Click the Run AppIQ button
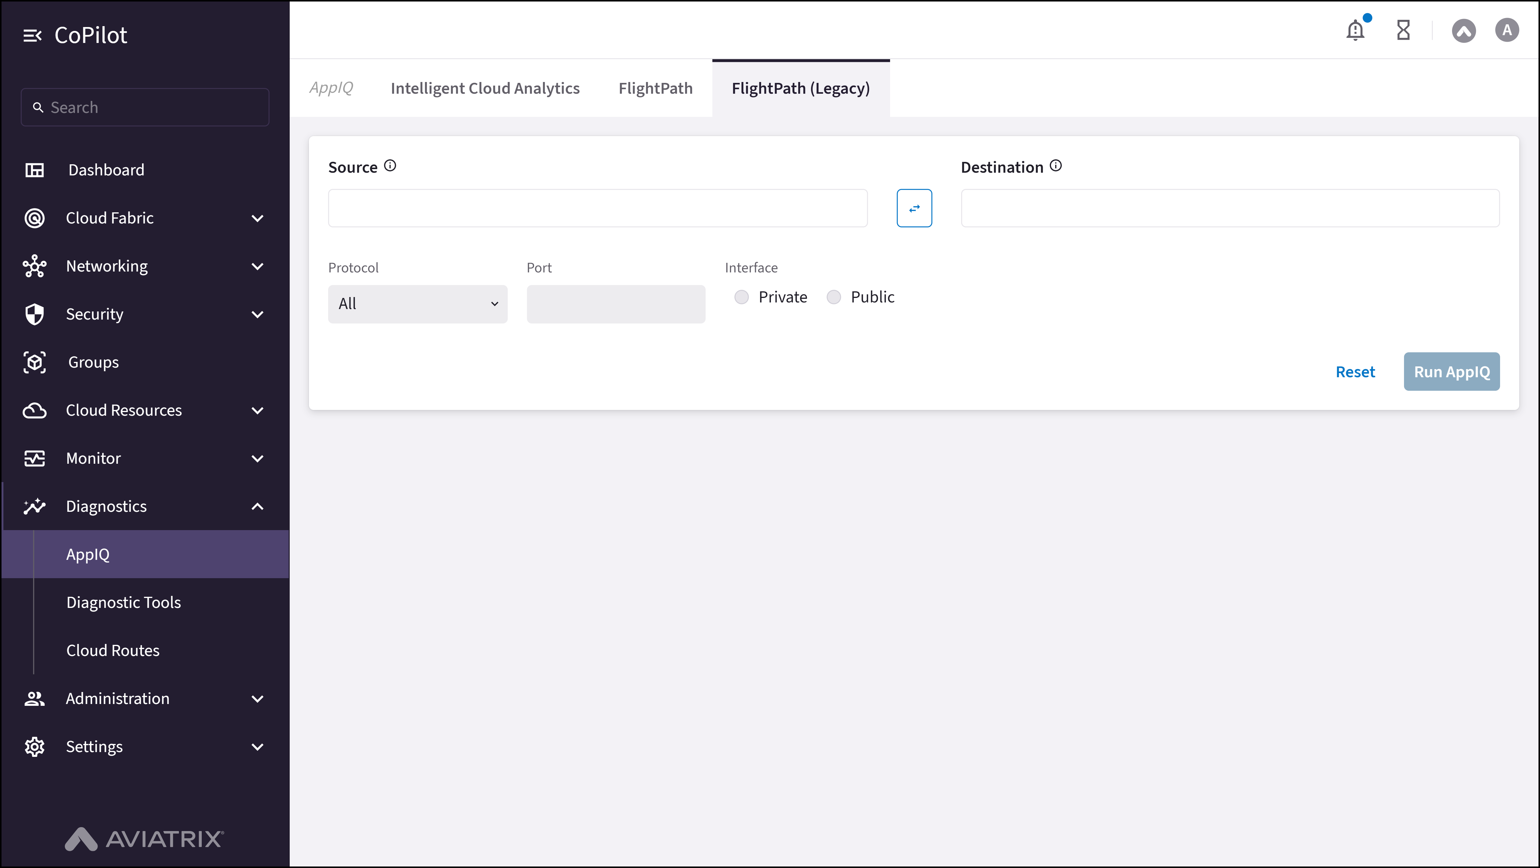The height and width of the screenshot is (868, 1540). pos(1451,372)
